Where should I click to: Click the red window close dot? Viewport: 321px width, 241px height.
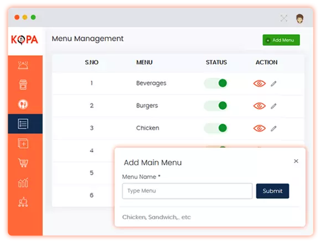coord(17,17)
